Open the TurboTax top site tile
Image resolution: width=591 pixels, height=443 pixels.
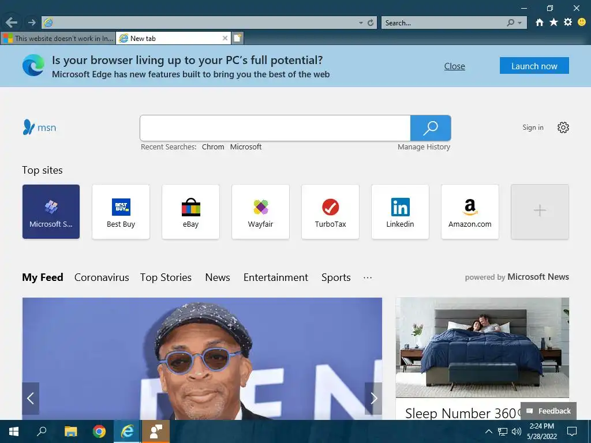pos(330,212)
